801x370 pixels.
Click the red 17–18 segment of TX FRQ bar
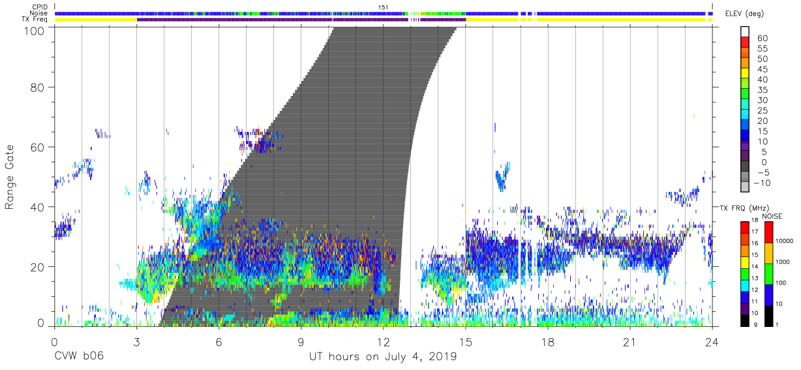(744, 228)
